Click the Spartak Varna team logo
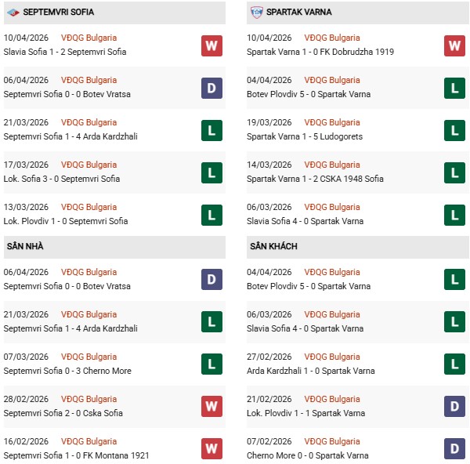The height and width of the screenshot is (464, 470). (257, 12)
